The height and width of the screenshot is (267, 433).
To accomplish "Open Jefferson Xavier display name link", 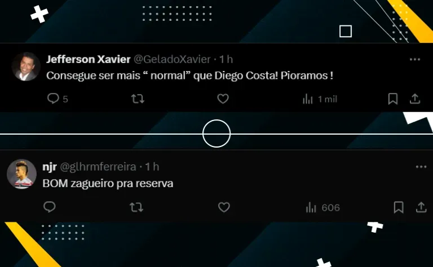I will (x=89, y=59).
